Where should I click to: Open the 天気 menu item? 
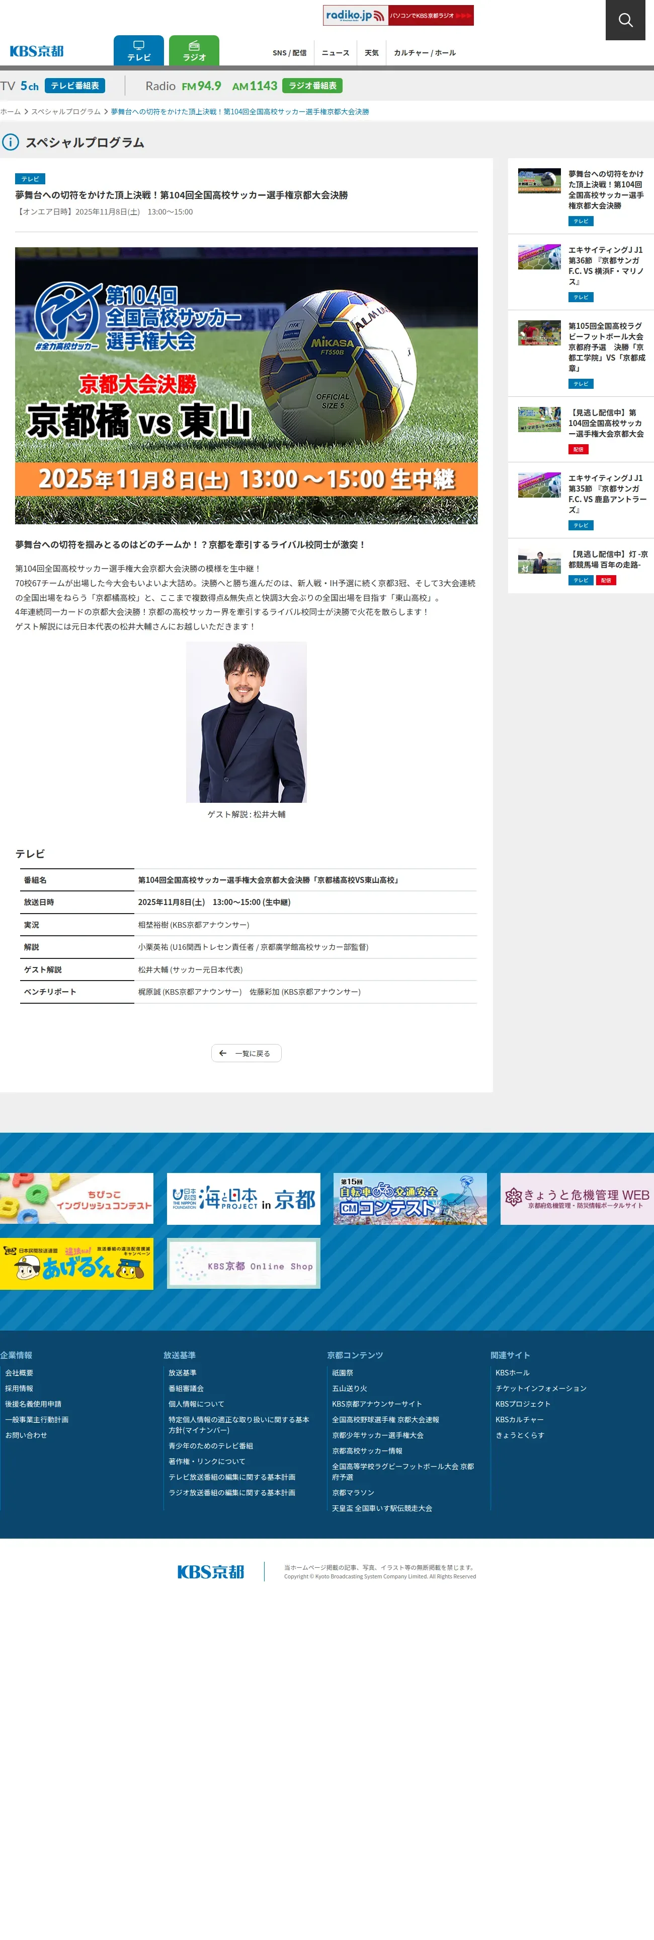pos(372,53)
